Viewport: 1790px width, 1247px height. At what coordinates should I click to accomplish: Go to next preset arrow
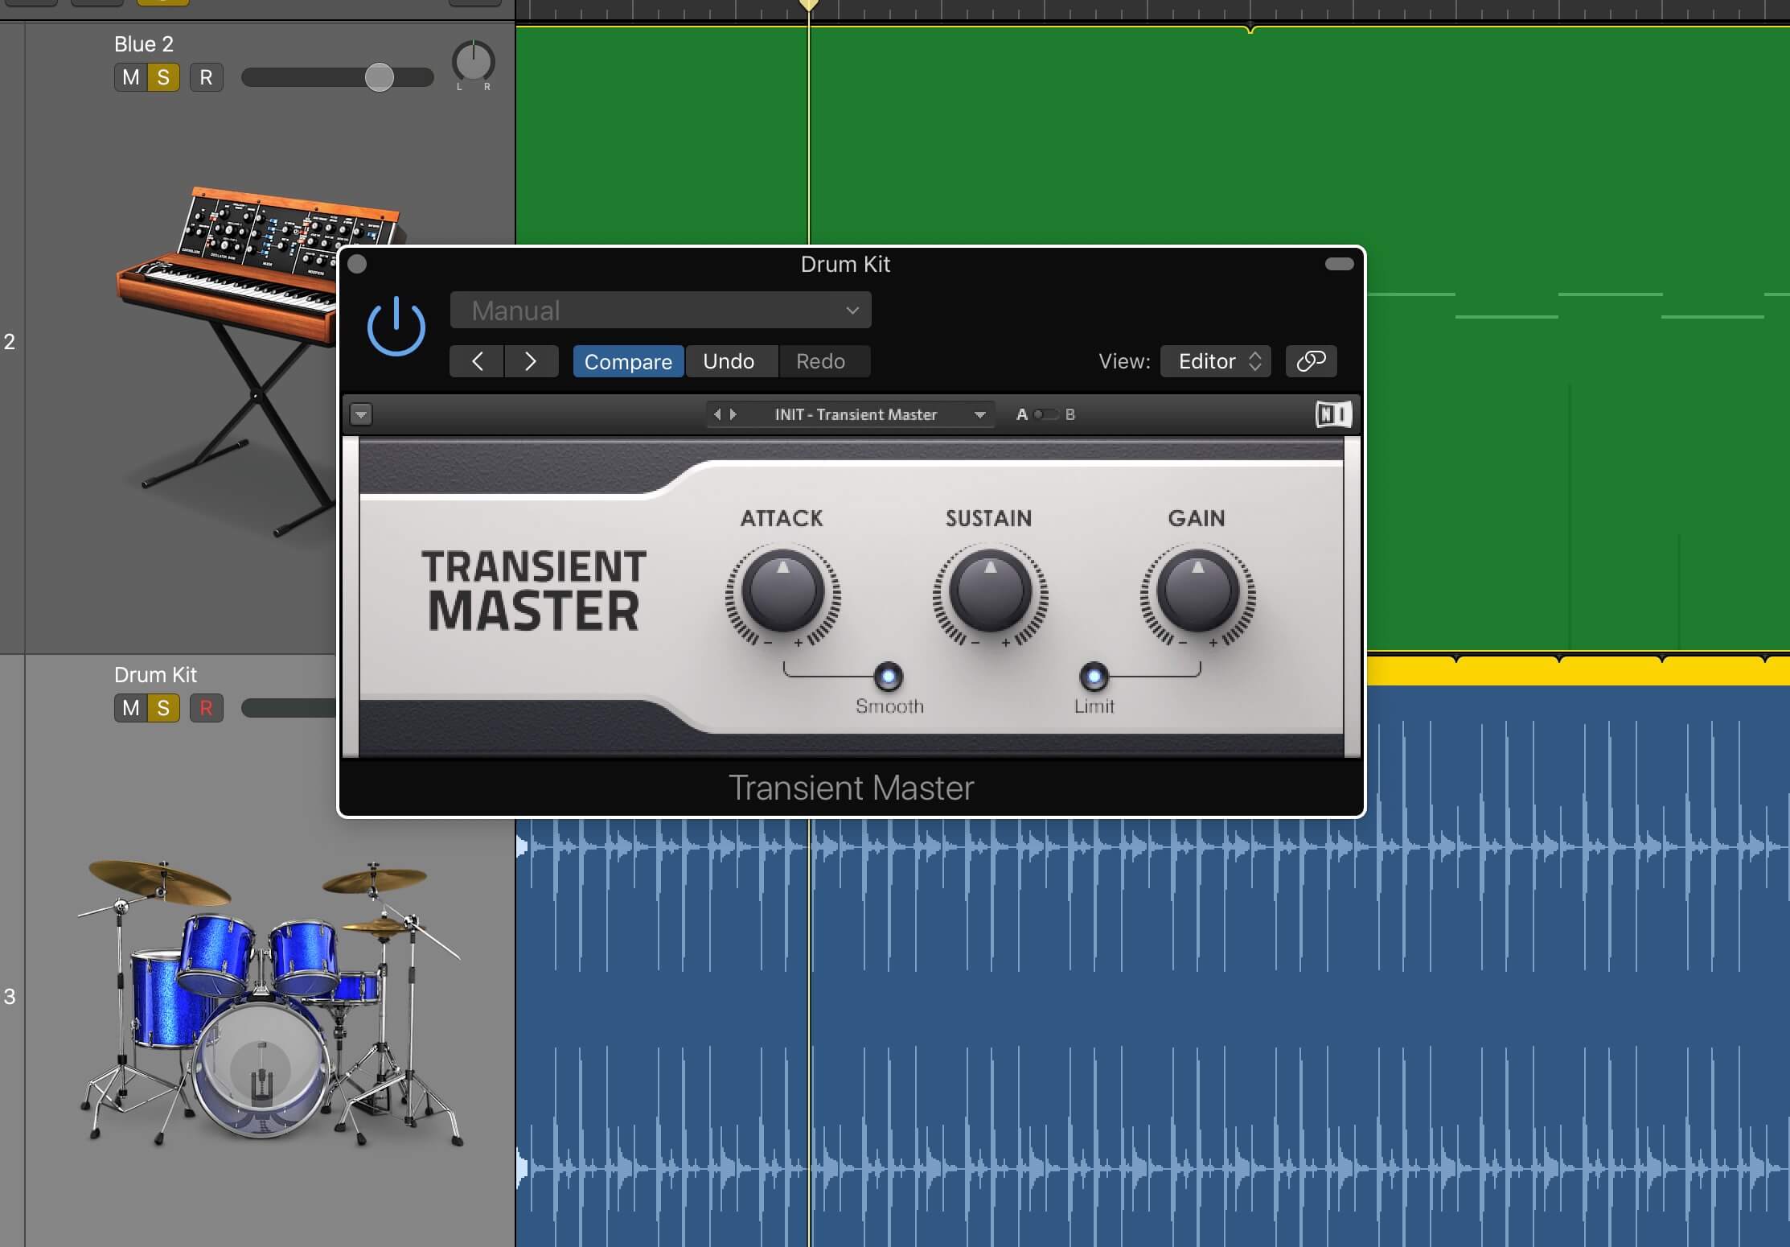pyautogui.click(x=531, y=361)
